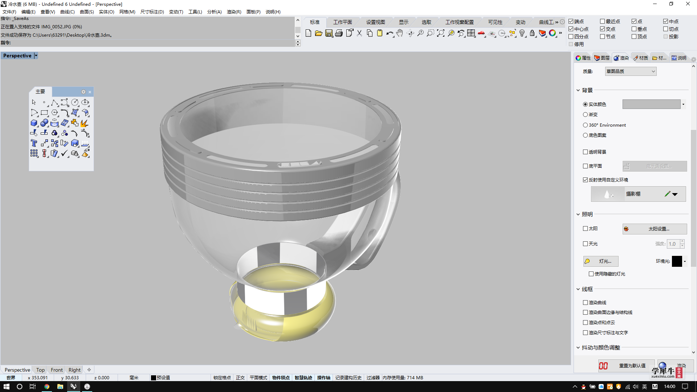Switch to the Top viewport tab
Image resolution: width=697 pixels, height=392 pixels.
click(40, 370)
